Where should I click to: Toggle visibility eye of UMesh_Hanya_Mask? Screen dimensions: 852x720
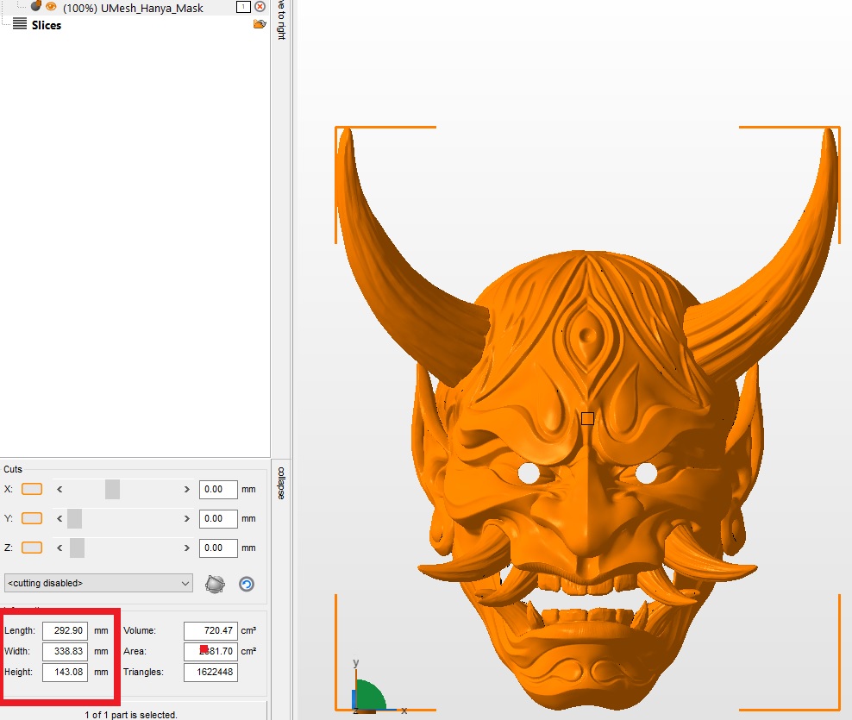[51, 7]
